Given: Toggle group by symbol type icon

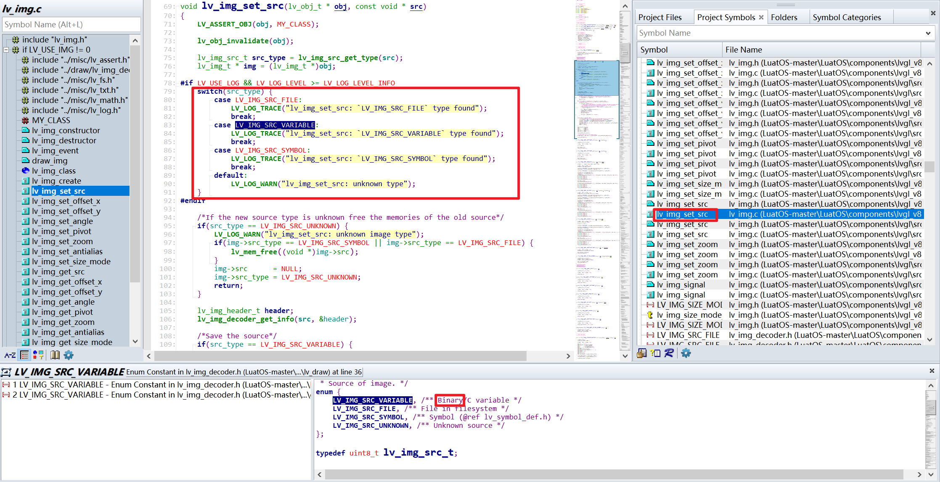Looking at the screenshot, I should coord(38,355).
